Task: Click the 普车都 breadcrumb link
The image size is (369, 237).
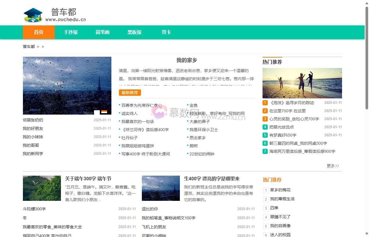Action: point(28,47)
